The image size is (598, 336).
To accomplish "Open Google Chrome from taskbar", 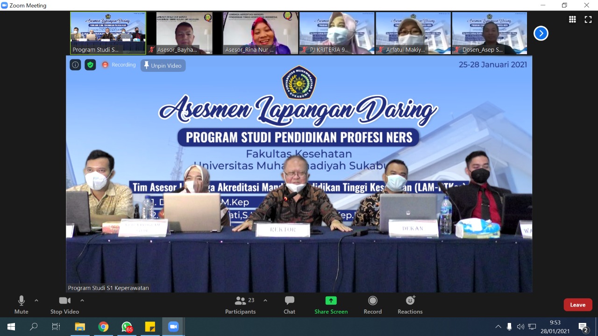I will tap(103, 327).
